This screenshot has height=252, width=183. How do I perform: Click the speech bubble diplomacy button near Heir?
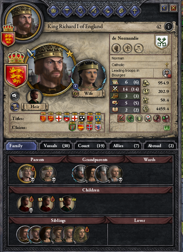15,96
